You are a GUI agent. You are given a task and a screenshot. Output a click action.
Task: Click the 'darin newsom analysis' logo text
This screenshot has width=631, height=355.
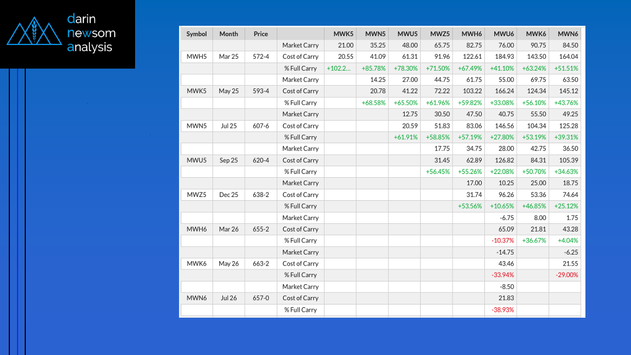click(x=91, y=33)
